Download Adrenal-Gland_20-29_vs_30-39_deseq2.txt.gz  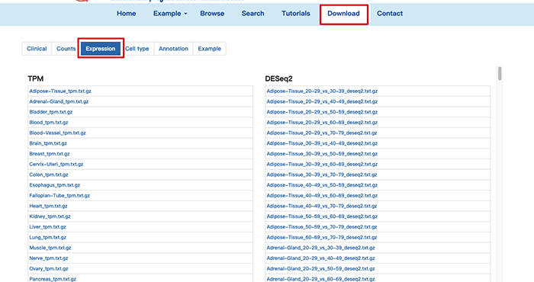320,248
